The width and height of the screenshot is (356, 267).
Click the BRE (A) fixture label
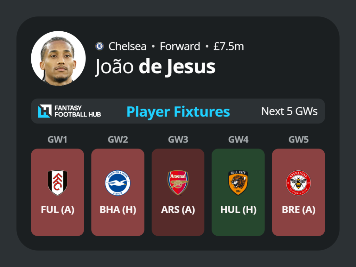(x=298, y=210)
